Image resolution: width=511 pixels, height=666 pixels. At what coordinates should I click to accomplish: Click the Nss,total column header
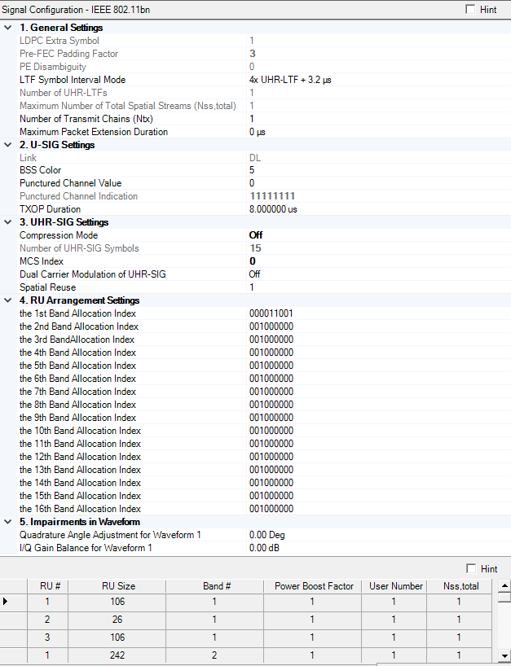[x=460, y=586]
